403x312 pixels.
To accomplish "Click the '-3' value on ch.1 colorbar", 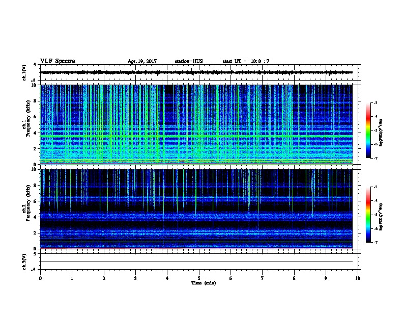I will coord(376,102).
